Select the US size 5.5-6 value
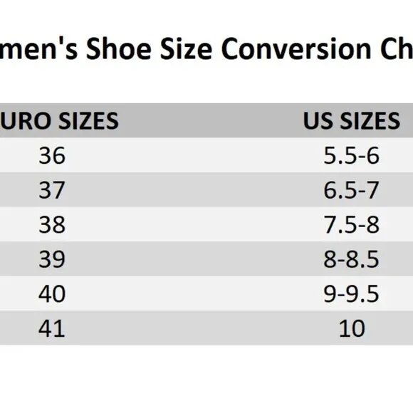Screen dimensions: 413x413 click(x=351, y=155)
